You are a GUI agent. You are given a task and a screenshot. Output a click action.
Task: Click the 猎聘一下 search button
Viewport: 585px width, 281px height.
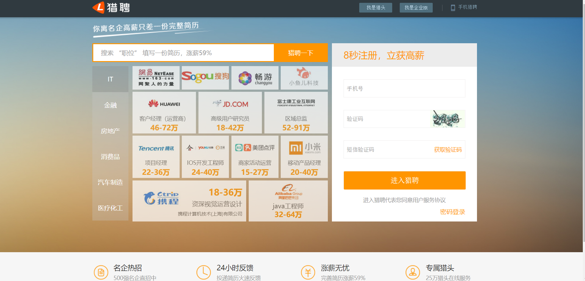(301, 53)
